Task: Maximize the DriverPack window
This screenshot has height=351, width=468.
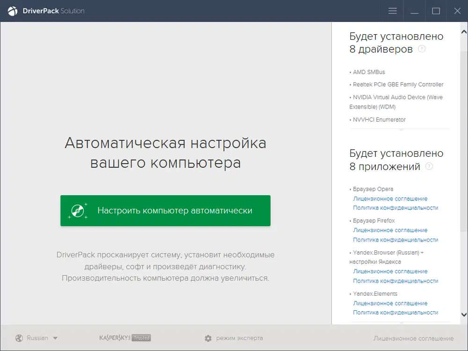Action: [436, 11]
